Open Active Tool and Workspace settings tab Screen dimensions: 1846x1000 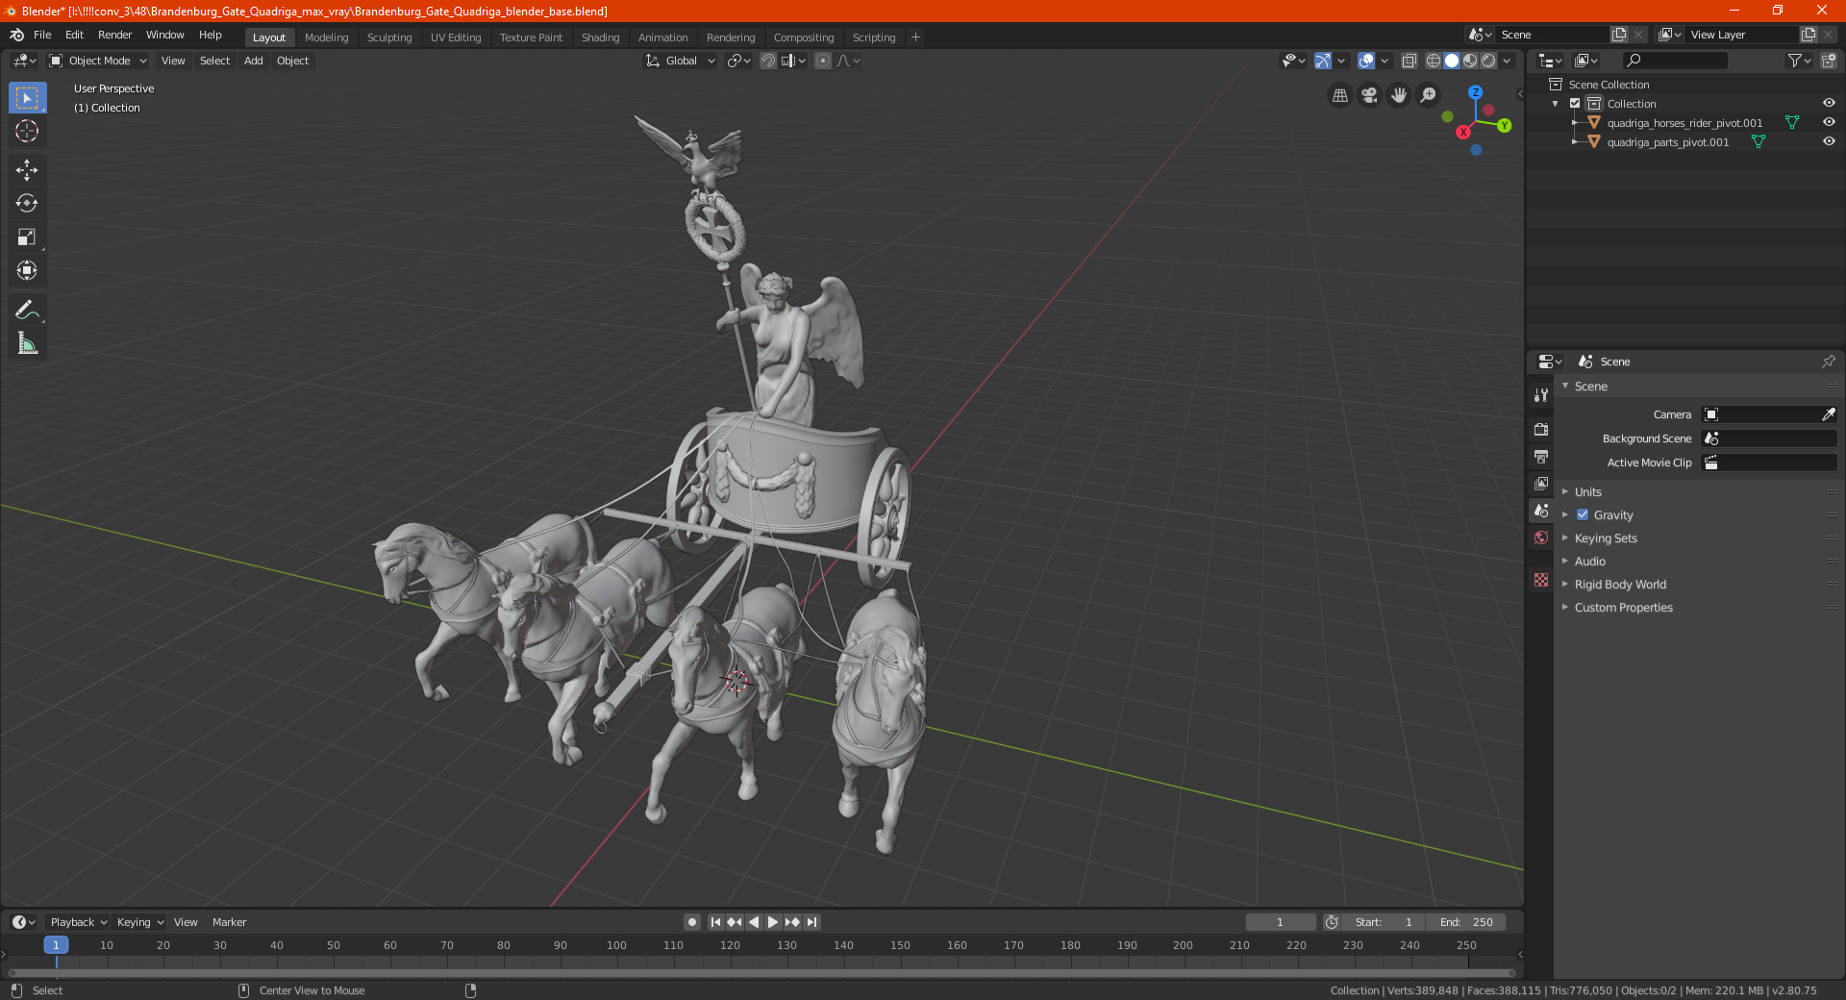coord(1541,395)
